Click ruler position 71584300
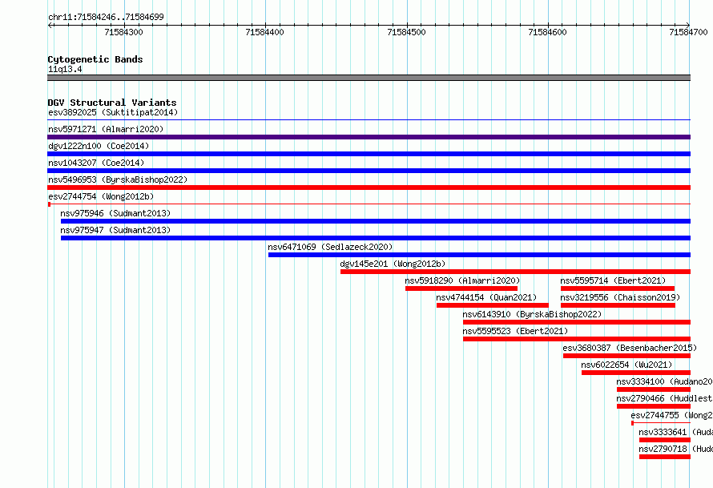 (123, 32)
